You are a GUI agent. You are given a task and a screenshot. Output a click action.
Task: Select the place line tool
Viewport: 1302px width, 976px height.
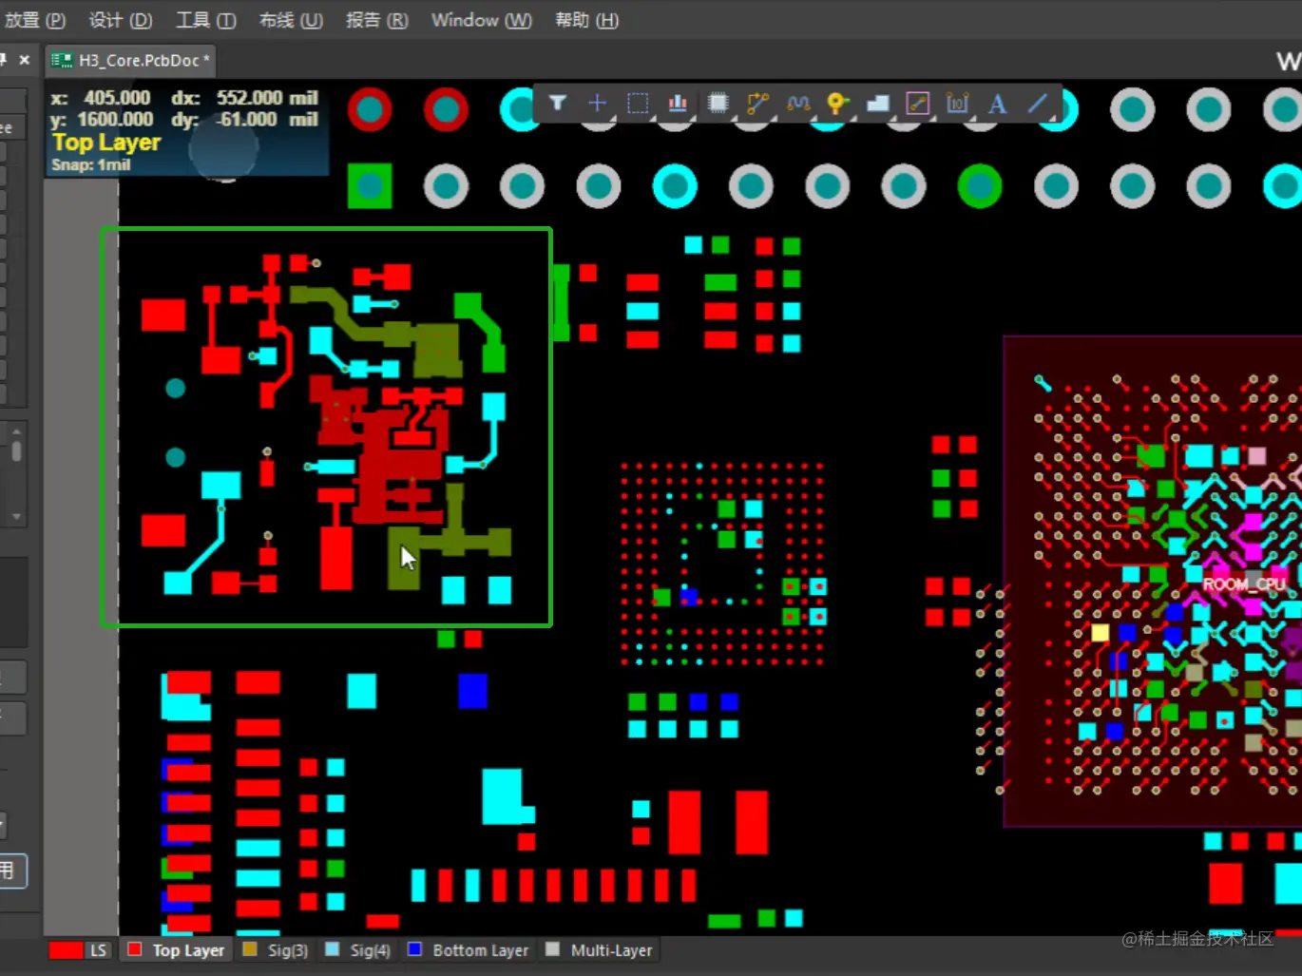pos(1037,103)
